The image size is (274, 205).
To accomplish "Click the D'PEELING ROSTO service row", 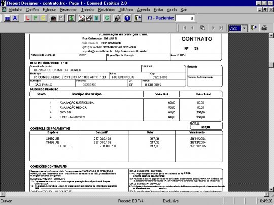I will [126, 117].
